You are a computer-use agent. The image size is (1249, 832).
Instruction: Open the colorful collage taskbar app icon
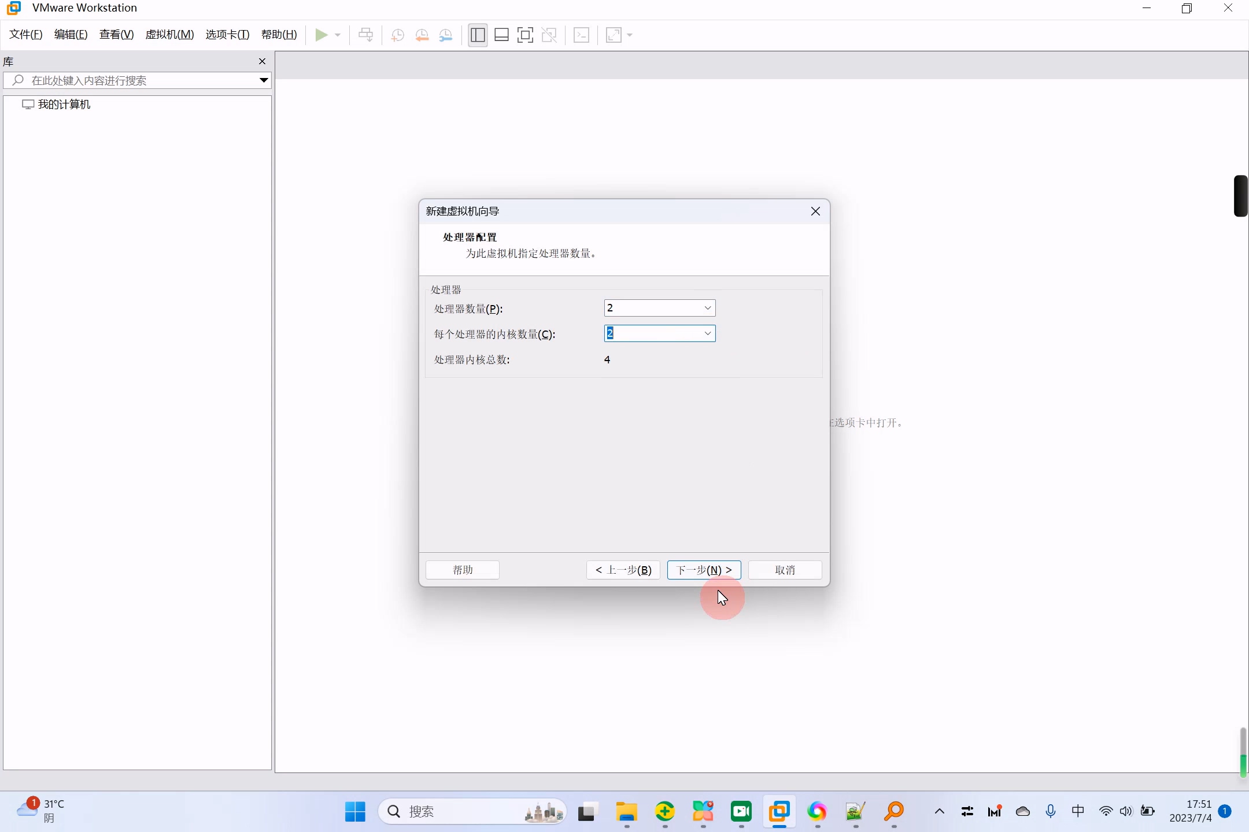[x=703, y=812]
